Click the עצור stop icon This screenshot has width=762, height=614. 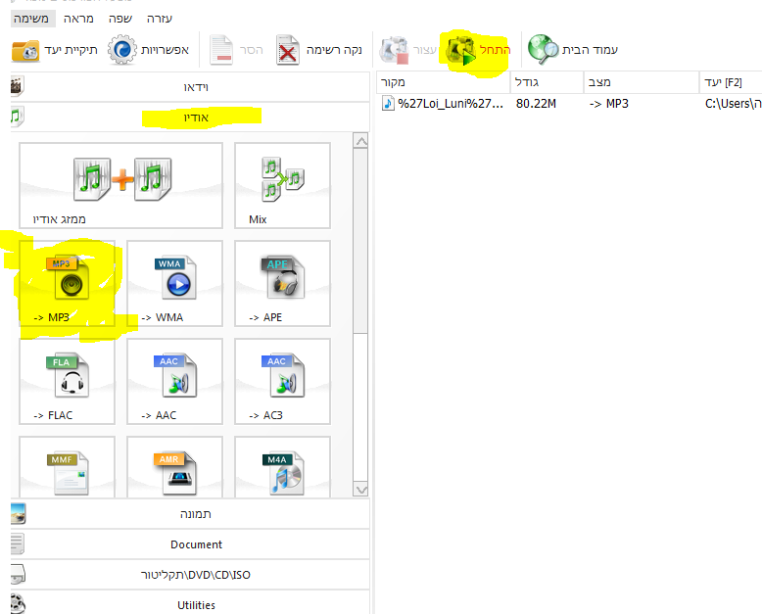pyautogui.click(x=394, y=50)
